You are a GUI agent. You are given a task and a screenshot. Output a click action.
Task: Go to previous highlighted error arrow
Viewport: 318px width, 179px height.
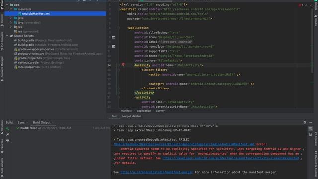pyautogui.click(x=306, y=5)
